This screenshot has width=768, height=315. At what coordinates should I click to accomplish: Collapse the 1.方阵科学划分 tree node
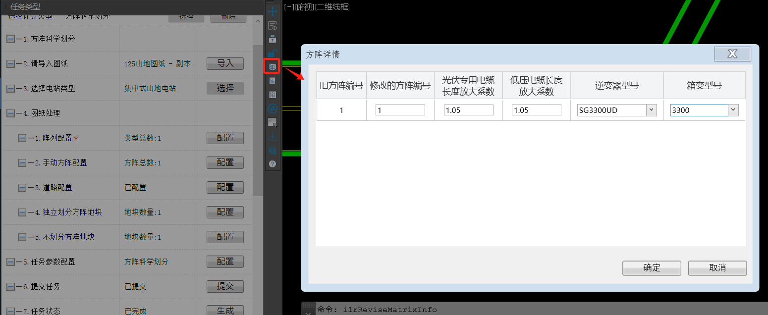10,39
